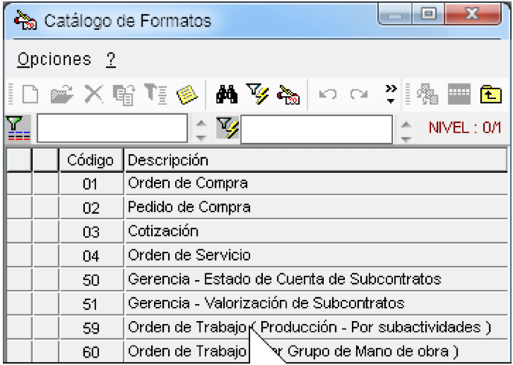
Task: Click the Open folder toolbar icon
Action: point(62,95)
